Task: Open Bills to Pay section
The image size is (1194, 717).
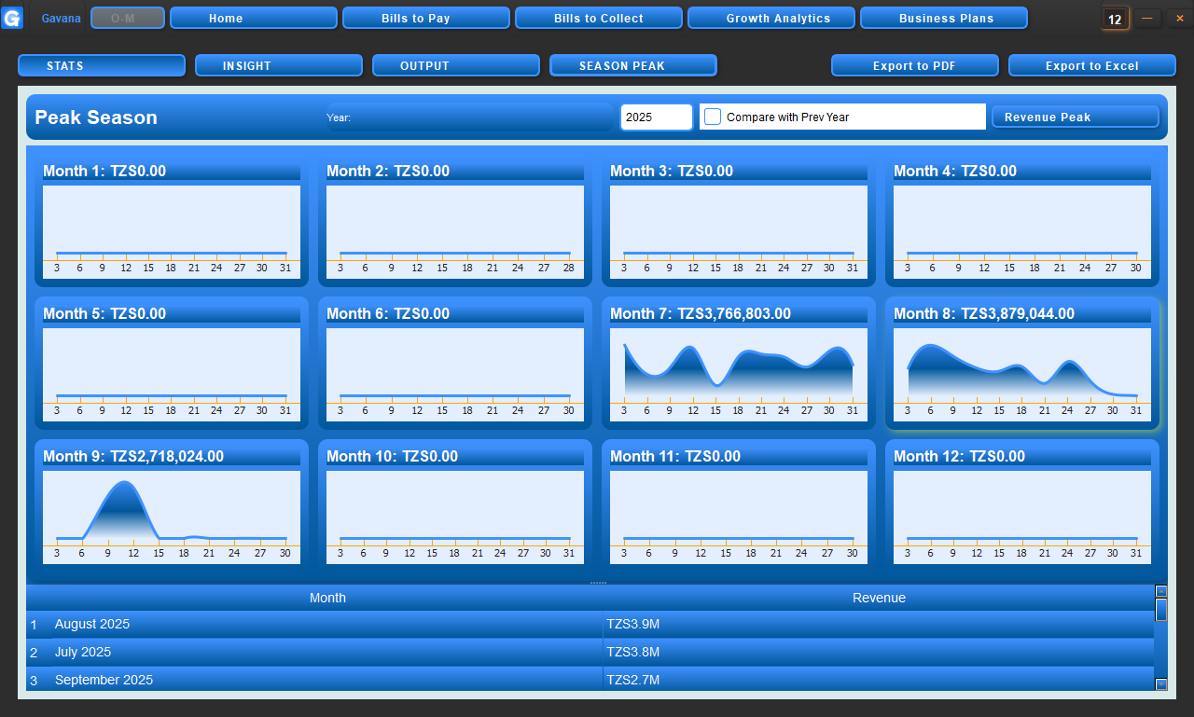Action: coord(426,18)
